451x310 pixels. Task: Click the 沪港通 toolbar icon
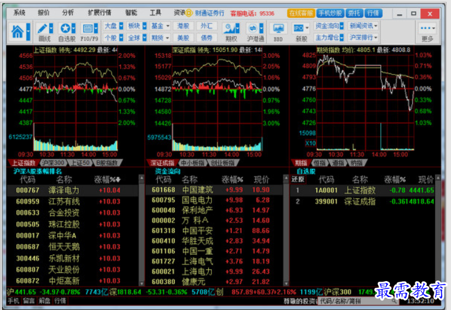[254, 31]
